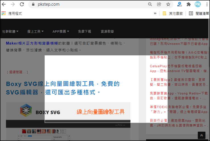210x141 pixels.
Task: Open the Maker相片正方形和背景模糊 link
Action: coord(32,43)
